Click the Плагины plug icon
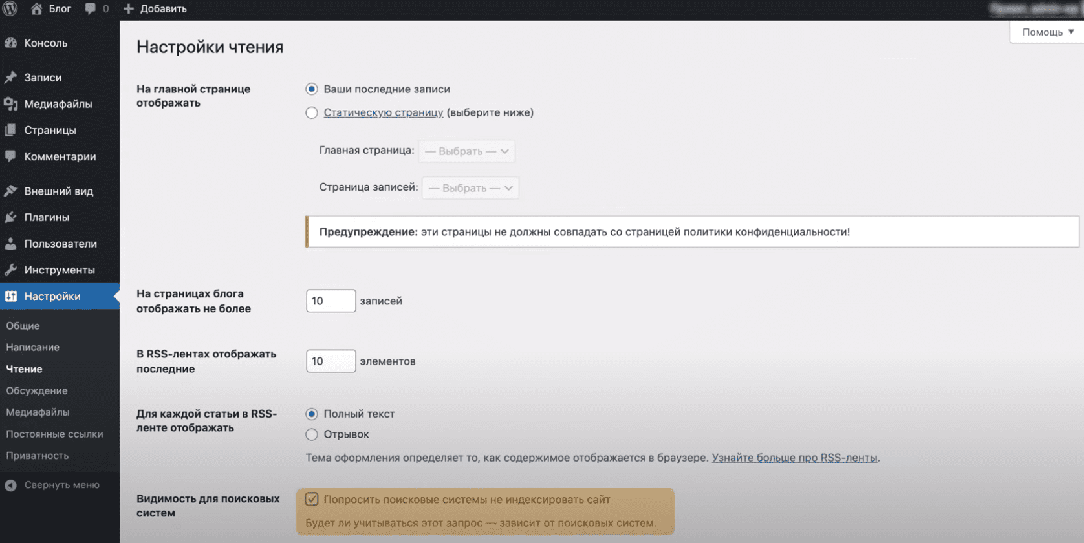 tap(11, 217)
